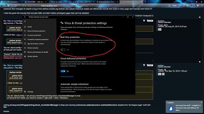Image resolution: width=204 pixels, height=114 pixels.
Task: Toggle reader view icon in address bar
Action: tap(169, 6)
